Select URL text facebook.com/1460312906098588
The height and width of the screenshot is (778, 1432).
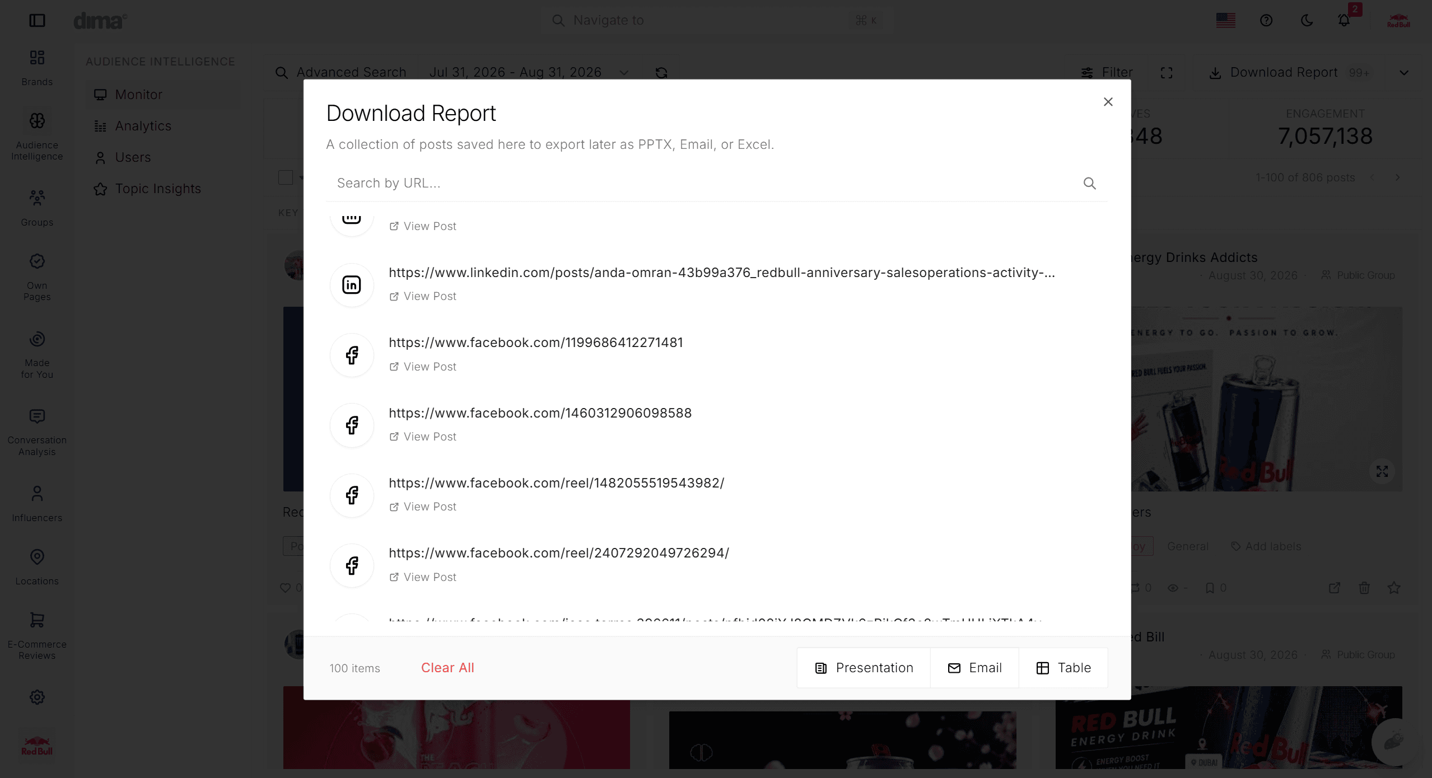click(540, 413)
